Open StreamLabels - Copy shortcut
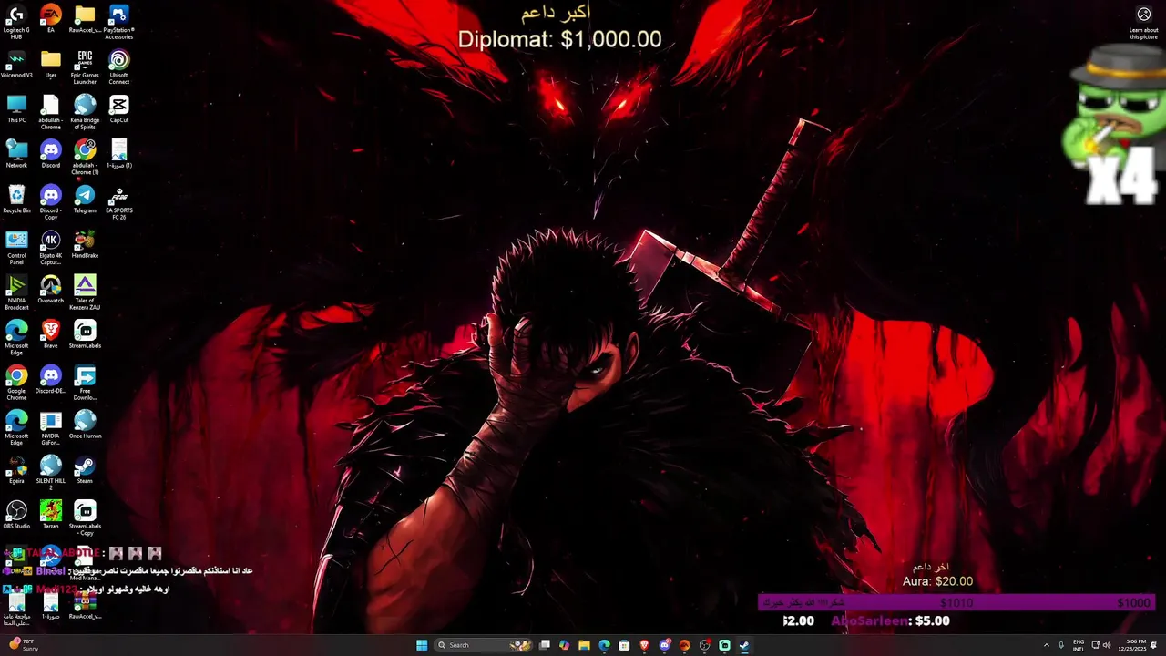 [85, 518]
